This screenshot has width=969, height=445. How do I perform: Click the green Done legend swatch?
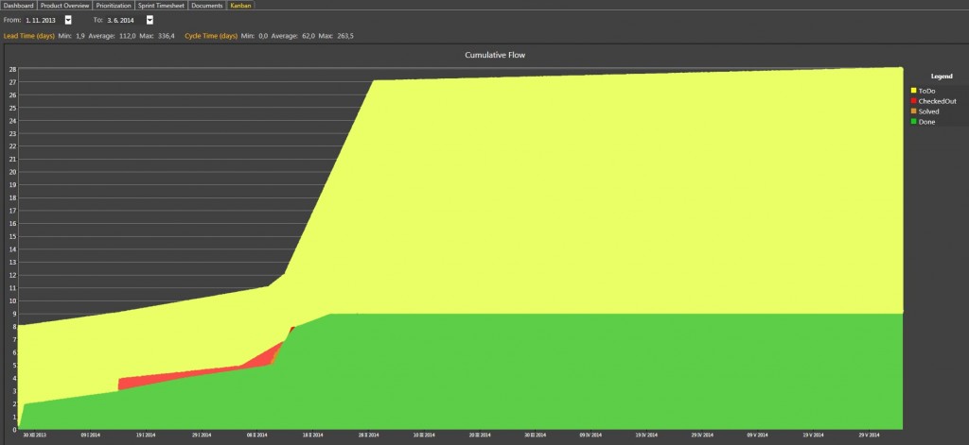[913, 122]
